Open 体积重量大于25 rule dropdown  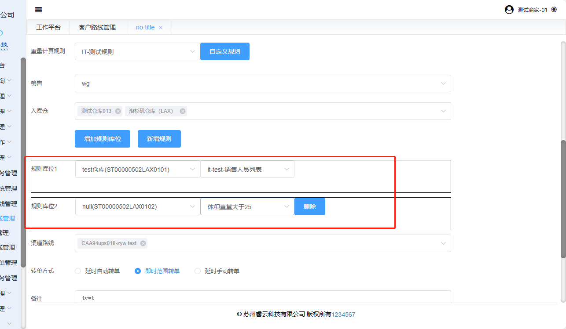click(x=247, y=206)
